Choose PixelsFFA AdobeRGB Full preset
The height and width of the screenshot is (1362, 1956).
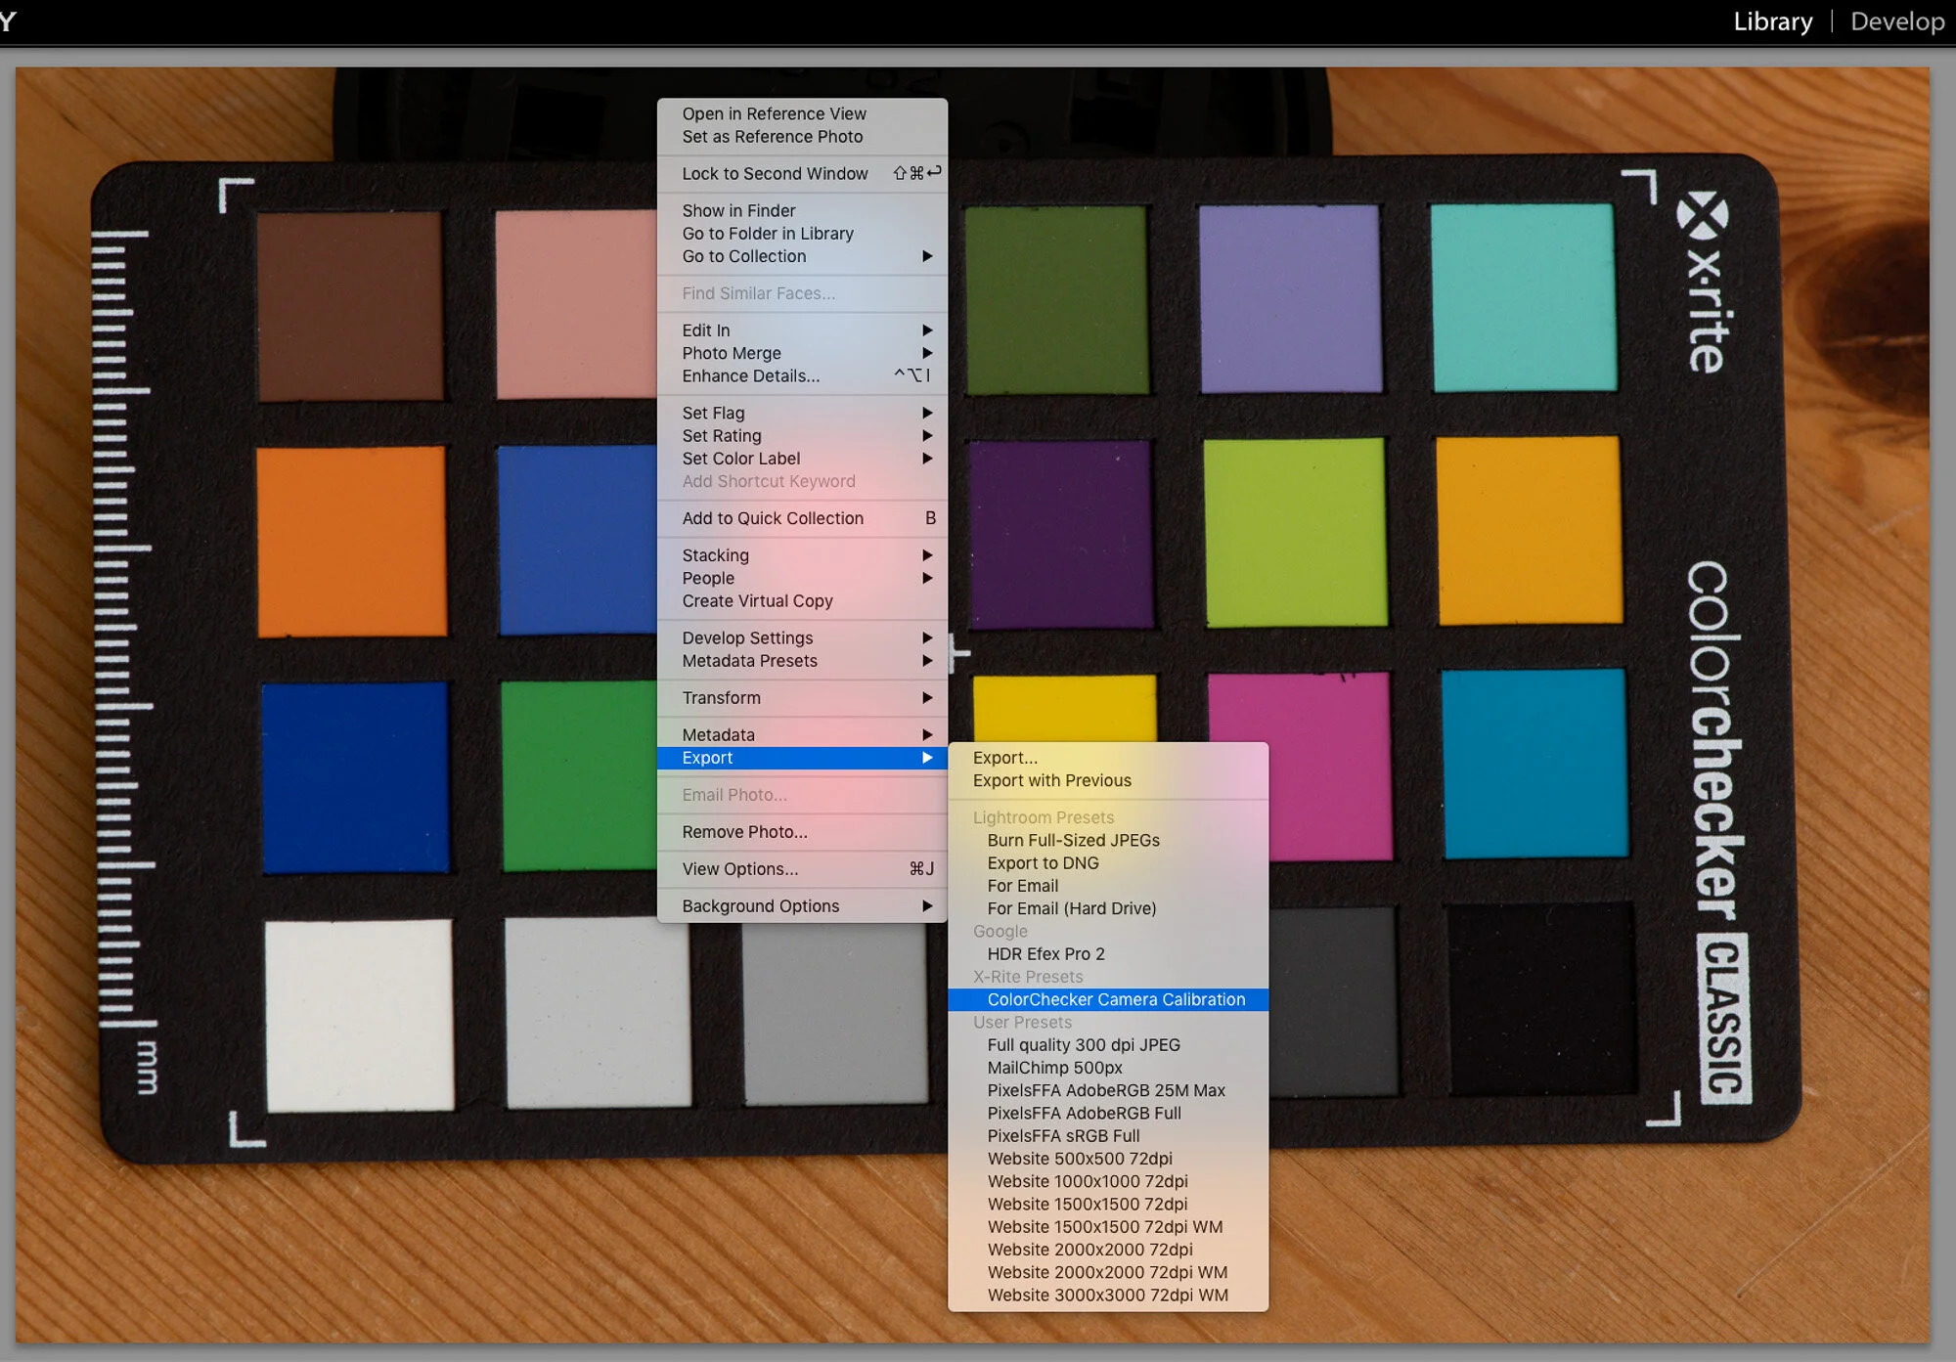coord(1108,1114)
